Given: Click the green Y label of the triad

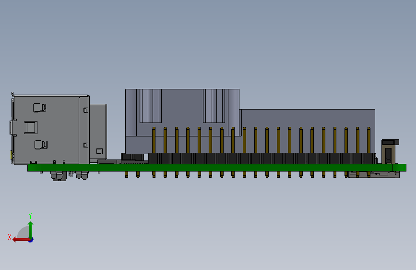Looking at the screenshot, I should pyautogui.click(x=30, y=216).
